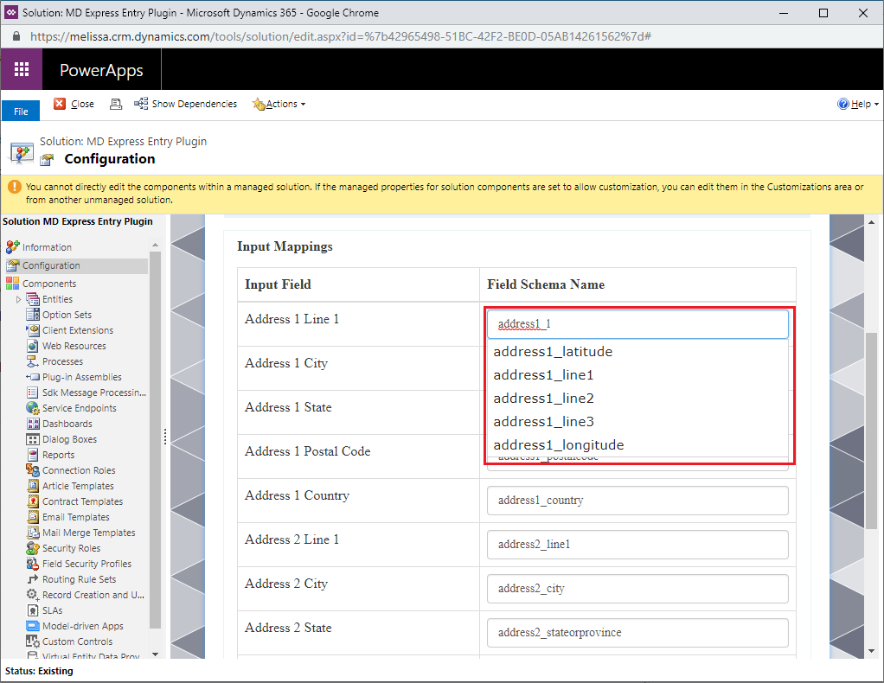
Task: Select address1_line1 from autocomplete list
Action: click(x=543, y=375)
